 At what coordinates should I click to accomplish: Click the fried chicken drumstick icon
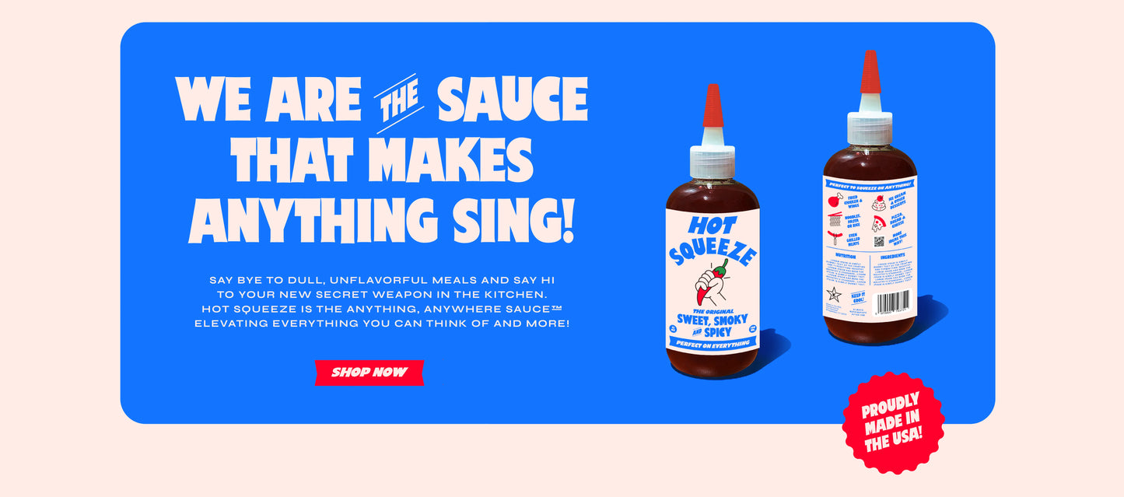(x=835, y=200)
